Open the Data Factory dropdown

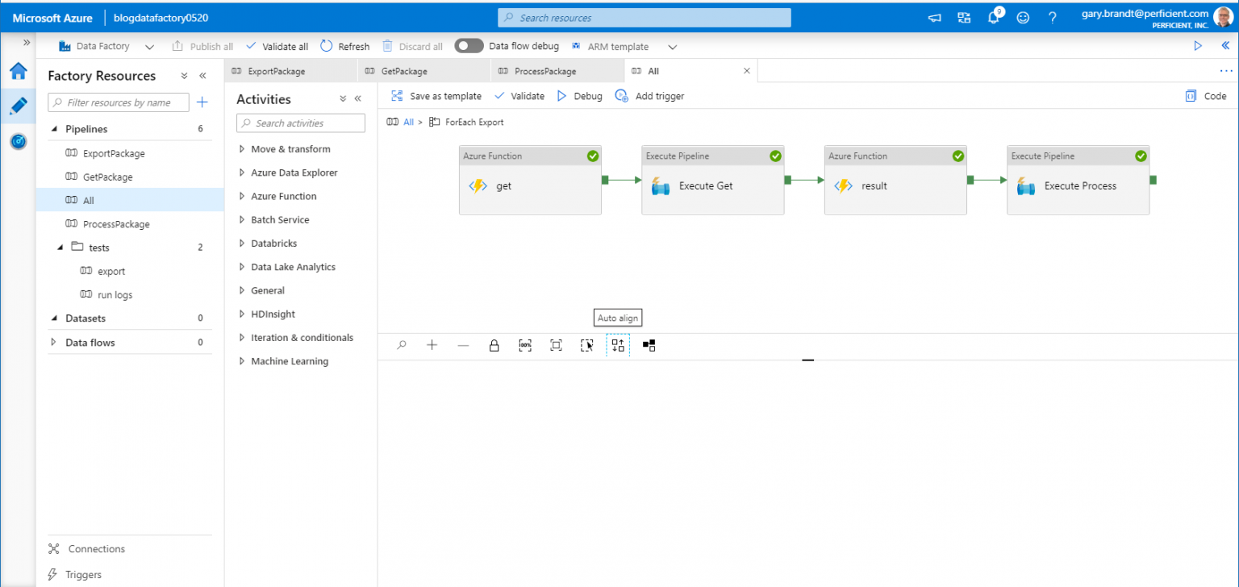(x=149, y=47)
